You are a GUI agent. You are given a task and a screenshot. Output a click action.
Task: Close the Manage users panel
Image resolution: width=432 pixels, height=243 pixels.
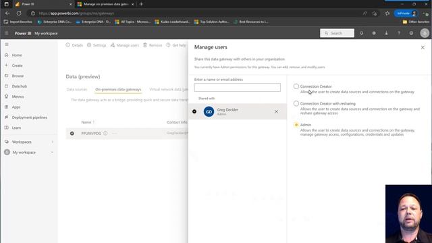click(423, 47)
